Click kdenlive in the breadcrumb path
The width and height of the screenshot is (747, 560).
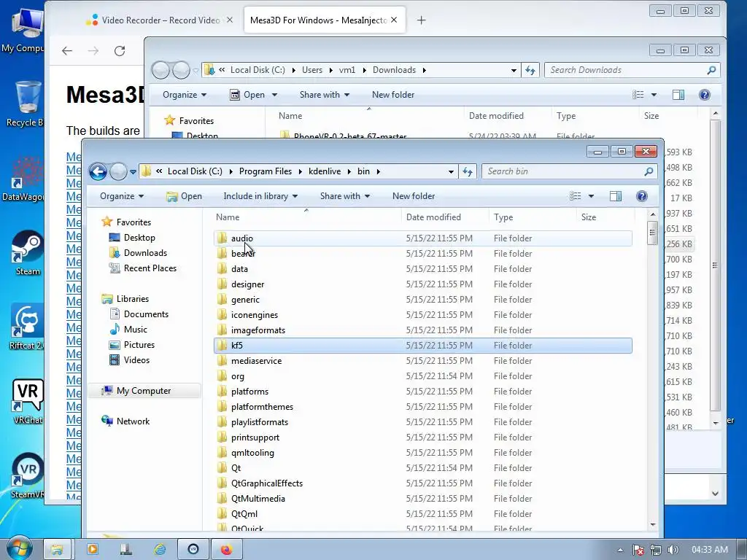(x=325, y=171)
